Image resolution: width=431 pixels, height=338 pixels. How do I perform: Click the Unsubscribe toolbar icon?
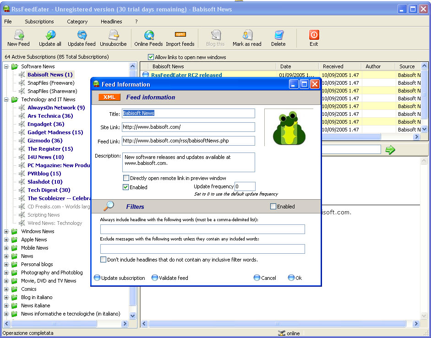click(x=114, y=35)
